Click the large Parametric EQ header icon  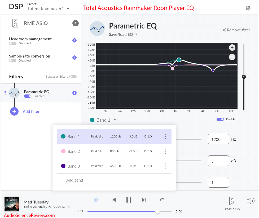click(97, 29)
